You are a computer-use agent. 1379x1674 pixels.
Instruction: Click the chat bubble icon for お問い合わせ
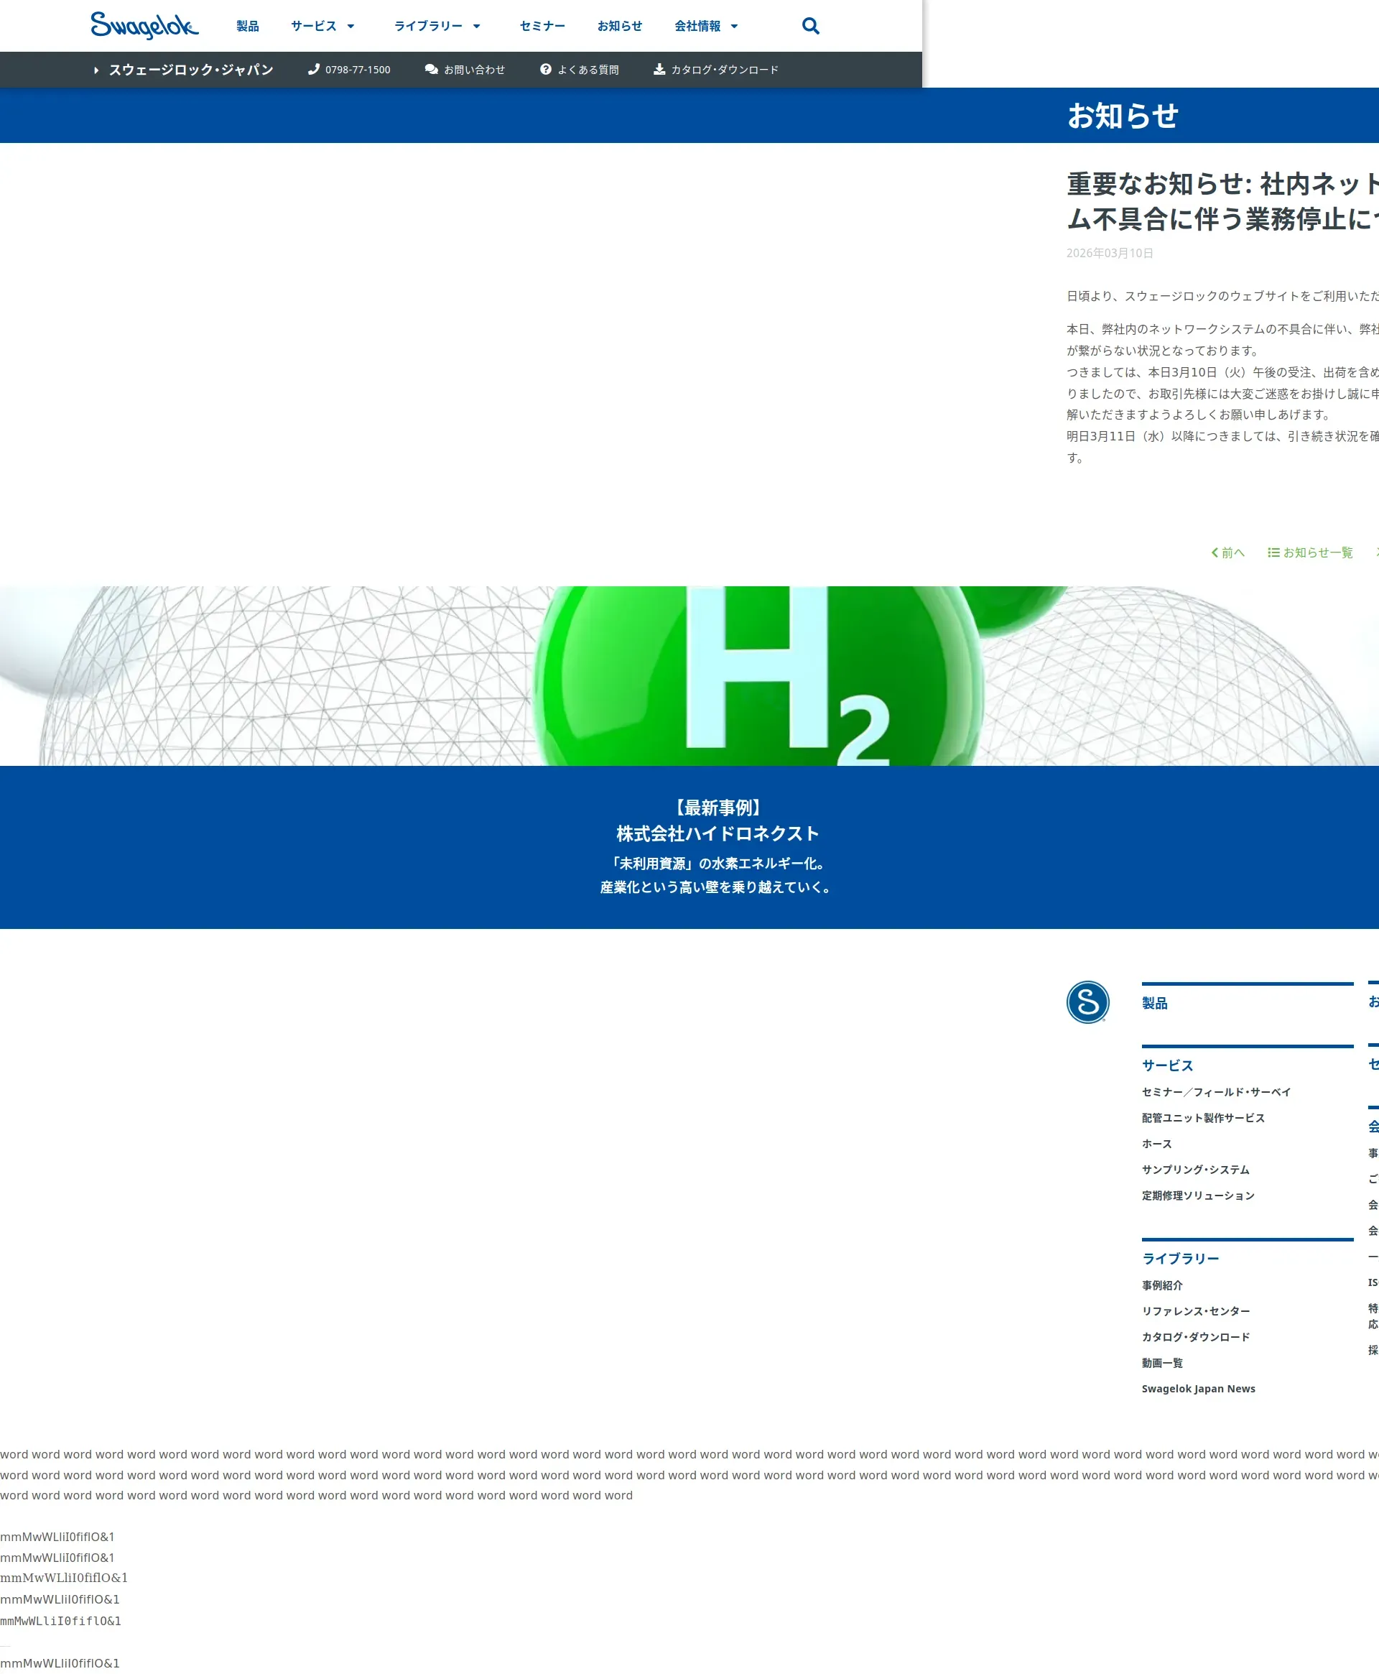pos(432,69)
